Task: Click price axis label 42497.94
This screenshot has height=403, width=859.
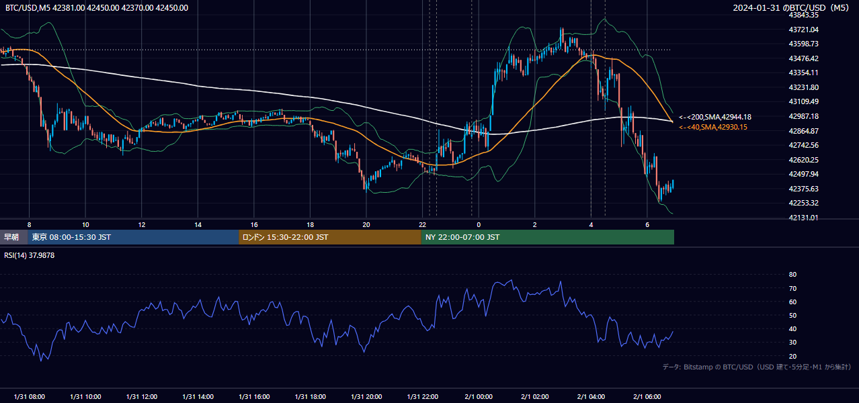Action: coord(803,174)
